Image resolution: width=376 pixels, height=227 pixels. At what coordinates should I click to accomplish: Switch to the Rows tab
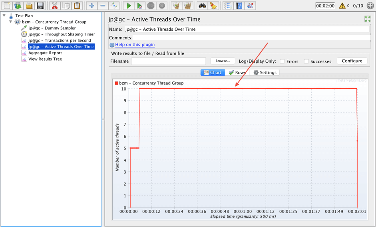pos(237,73)
